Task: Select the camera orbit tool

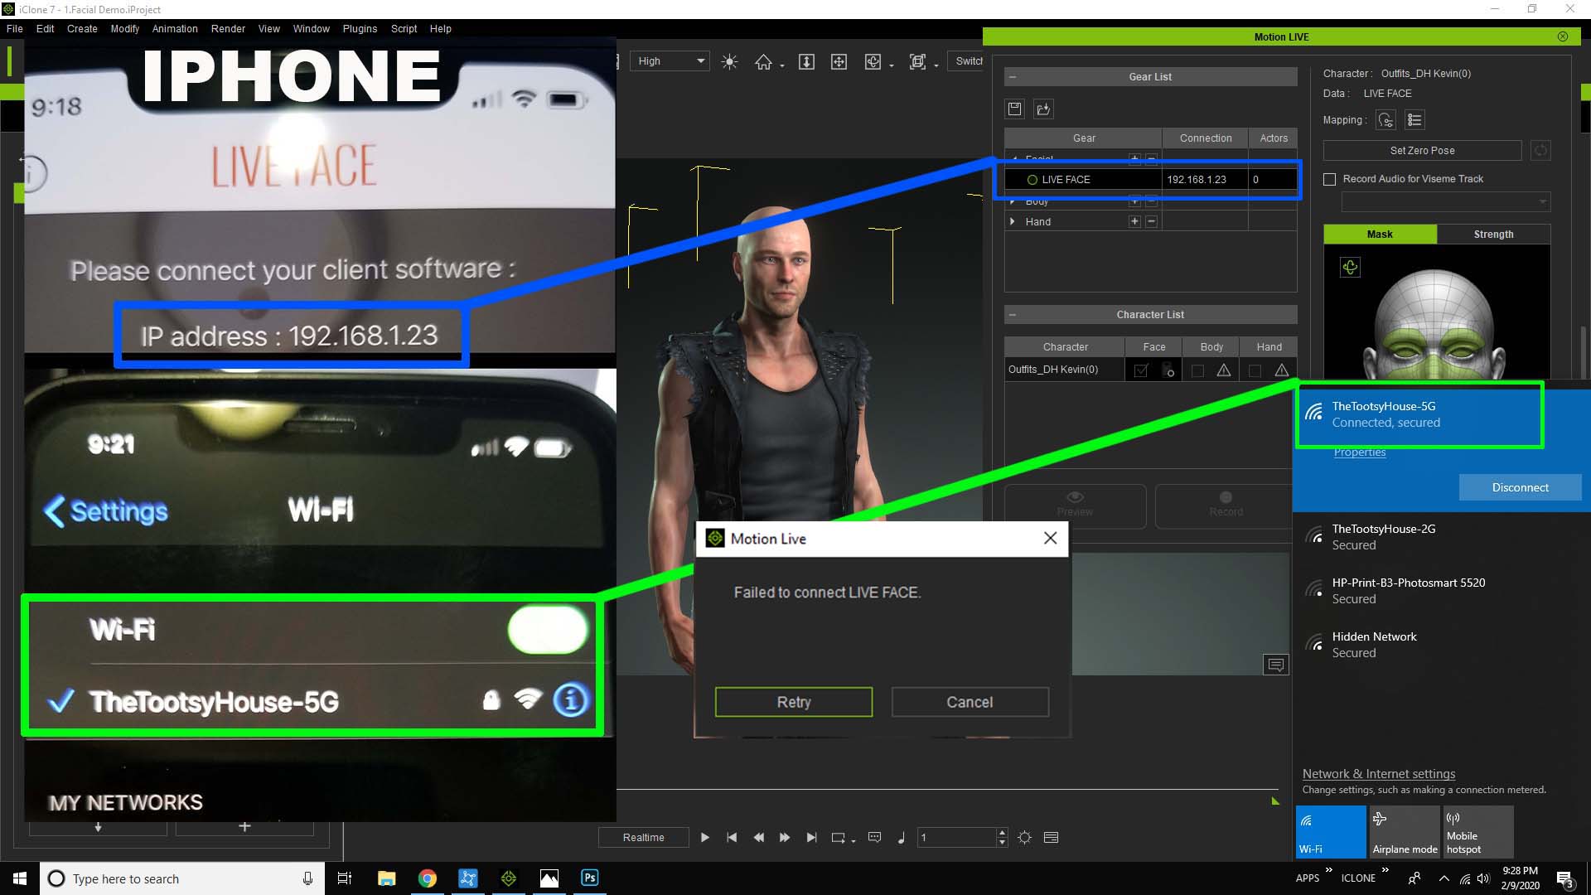Action: pyautogui.click(x=873, y=61)
